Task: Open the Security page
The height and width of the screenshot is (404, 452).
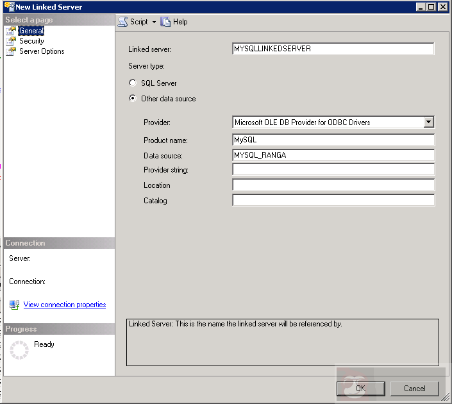Action: 31,41
